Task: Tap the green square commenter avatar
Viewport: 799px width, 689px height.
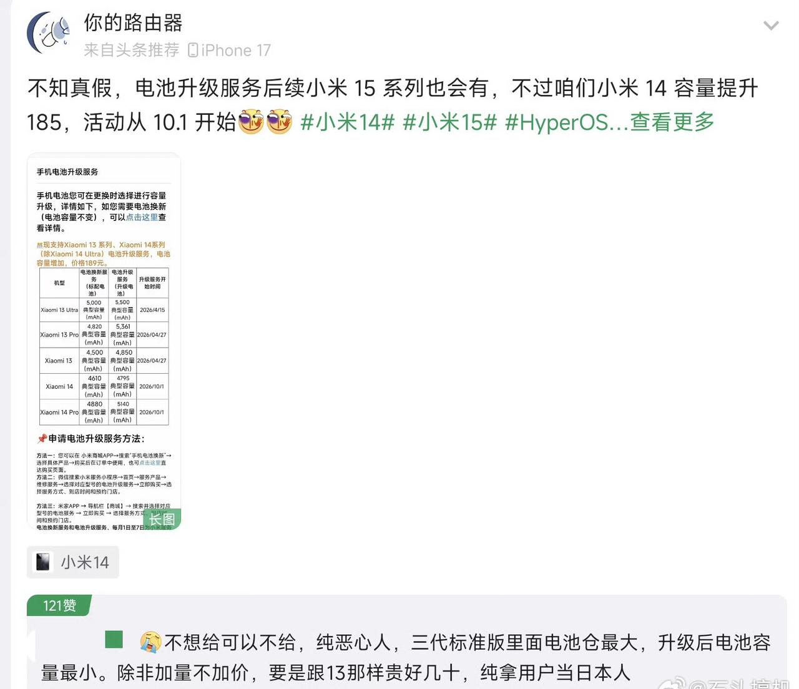Action: (x=114, y=639)
